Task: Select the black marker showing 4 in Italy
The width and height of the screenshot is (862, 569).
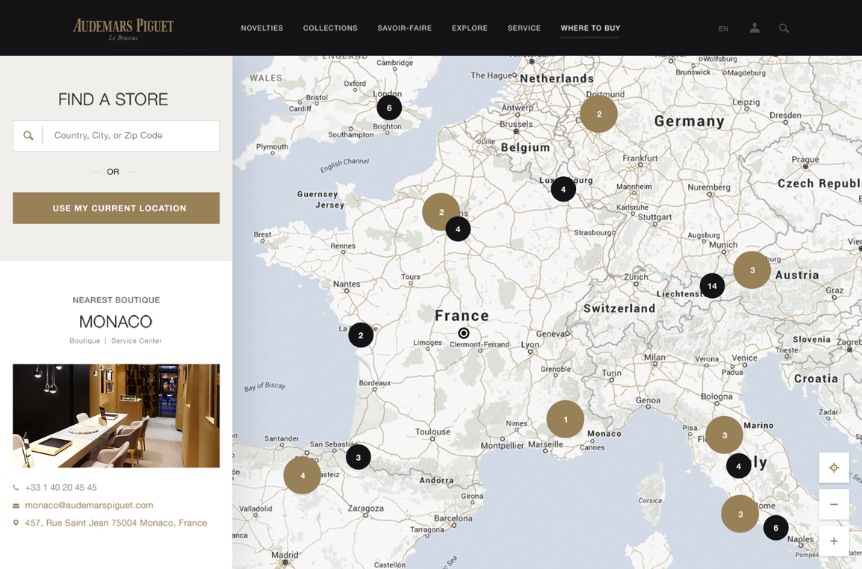Action: [x=738, y=466]
